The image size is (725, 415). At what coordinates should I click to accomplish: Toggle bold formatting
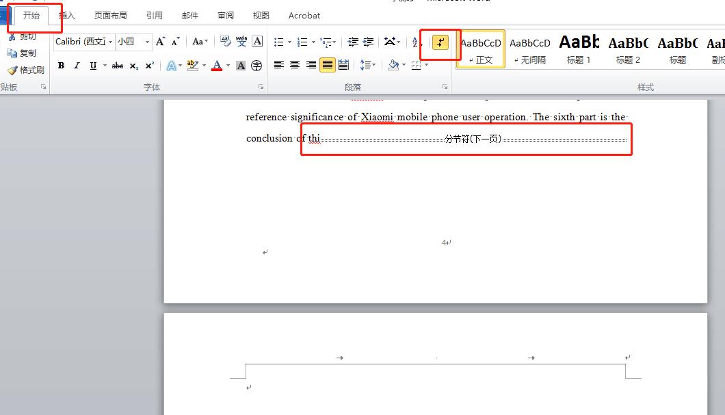tap(61, 66)
